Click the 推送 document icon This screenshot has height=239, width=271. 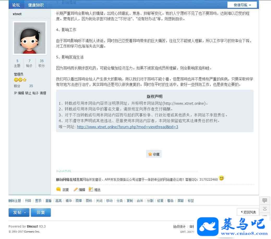91,189
